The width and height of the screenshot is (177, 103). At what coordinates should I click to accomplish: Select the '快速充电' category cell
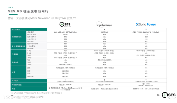pyautogui.click(x=18, y=62)
